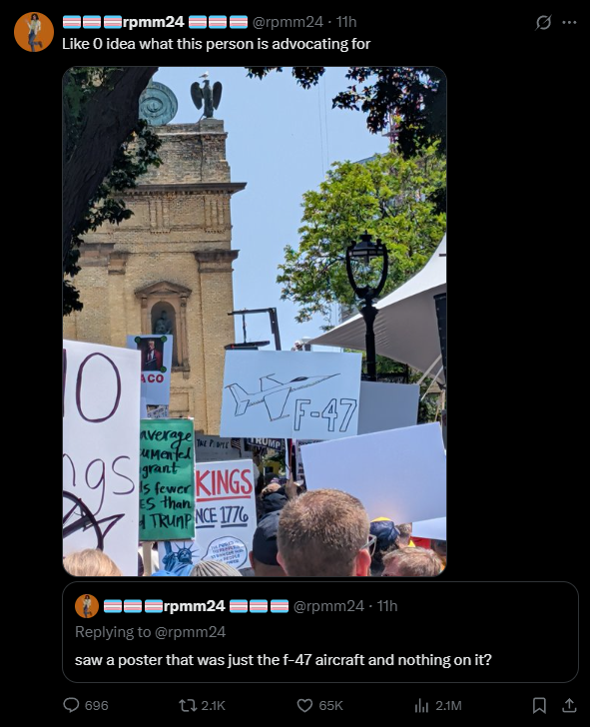Click the repost arrows icon
This screenshot has height=727, width=590.
(x=188, y=705)
